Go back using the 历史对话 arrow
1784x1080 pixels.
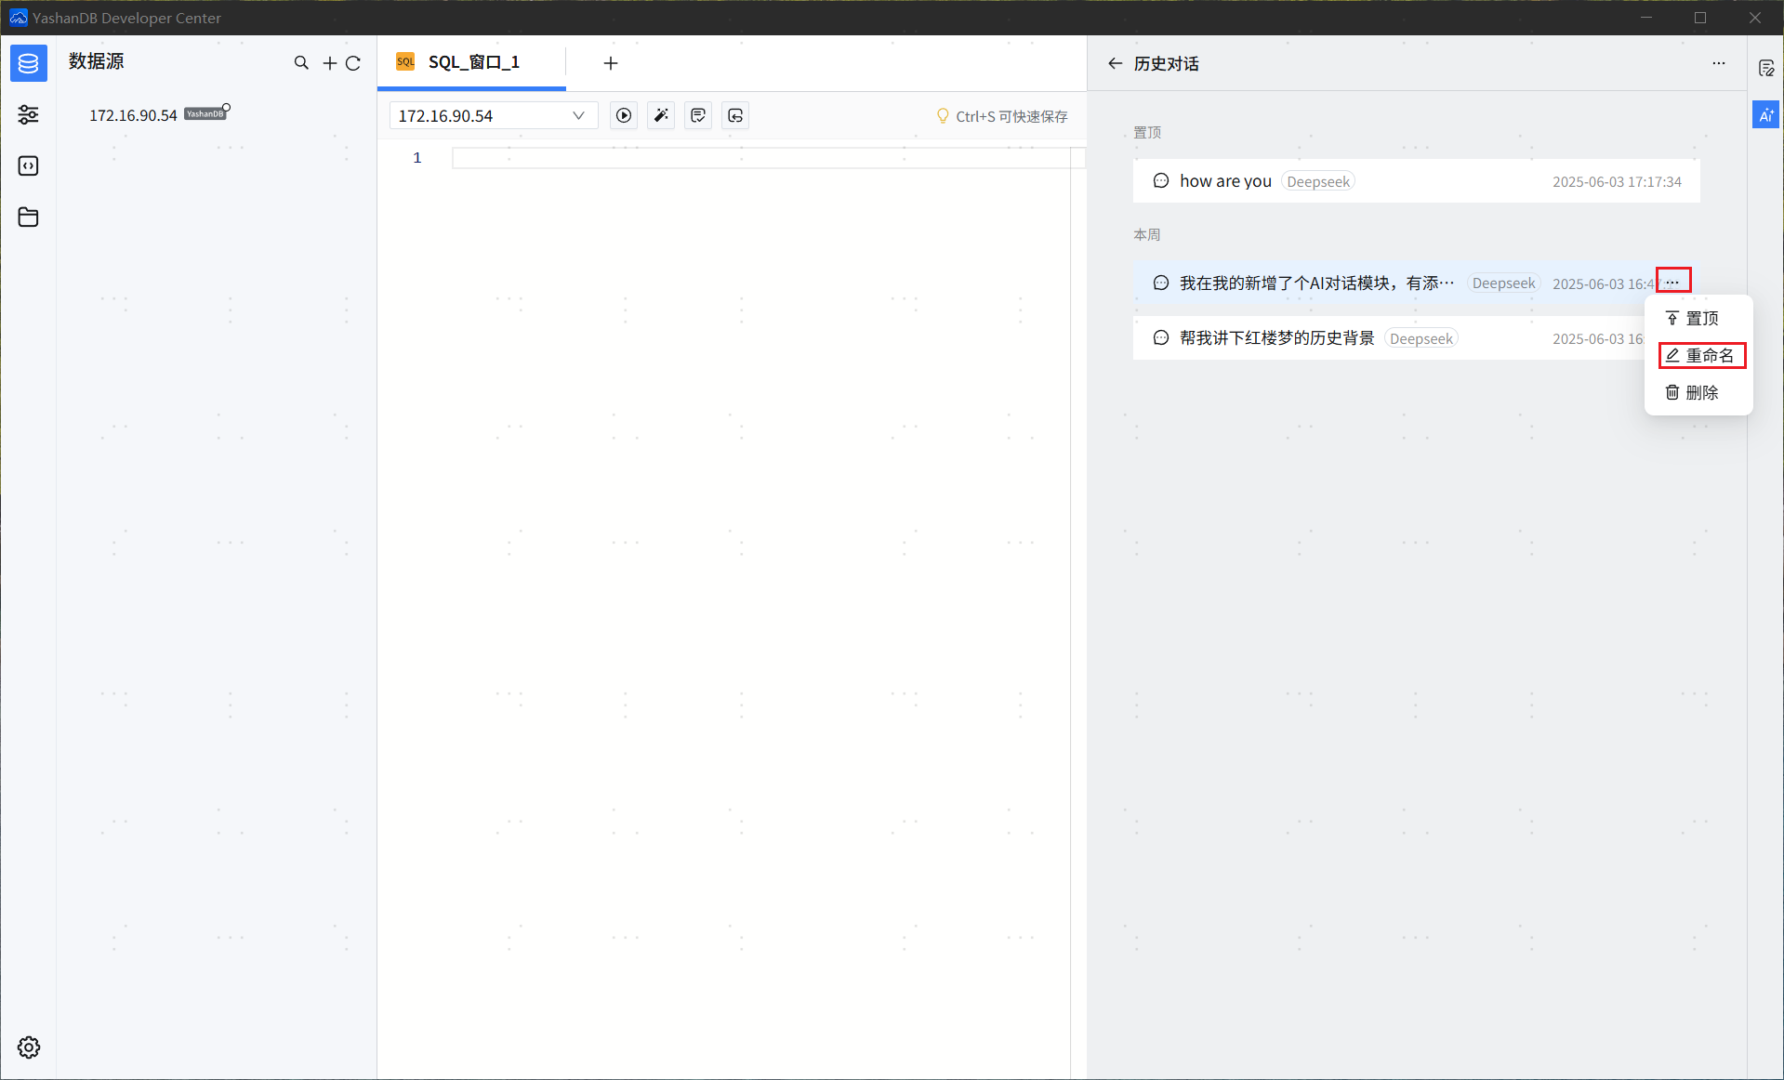point(1115,63)
